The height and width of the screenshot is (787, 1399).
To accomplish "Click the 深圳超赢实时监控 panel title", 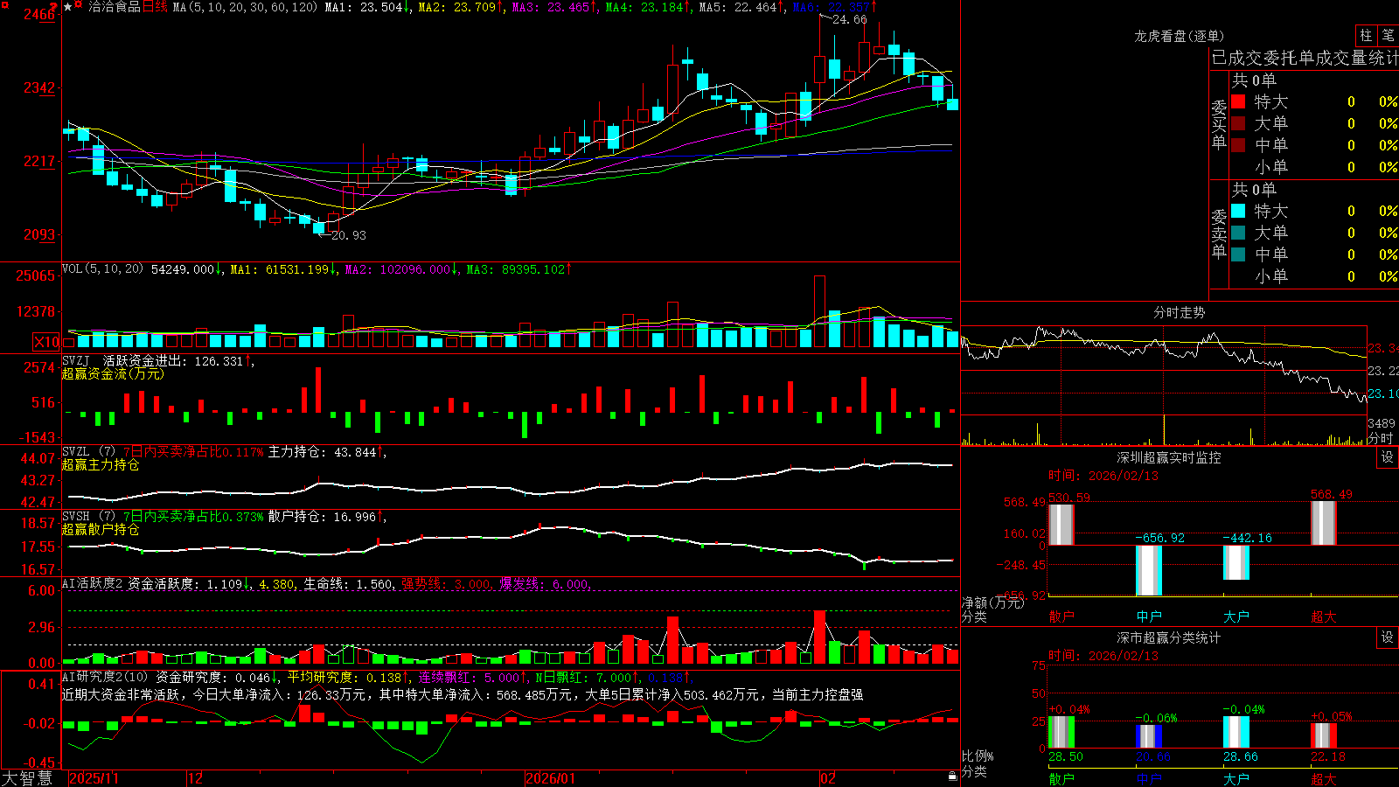I will click(x=1169, y=457).
